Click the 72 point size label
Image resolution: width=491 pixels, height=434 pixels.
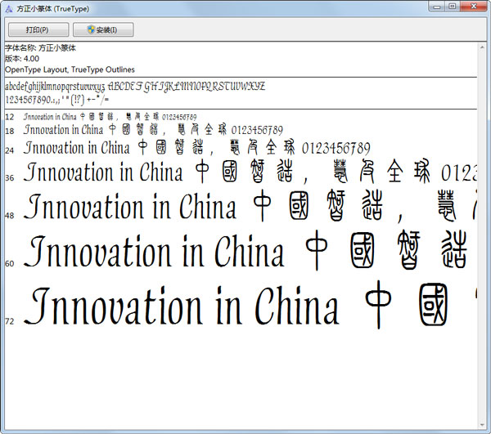tap(10, 321)
